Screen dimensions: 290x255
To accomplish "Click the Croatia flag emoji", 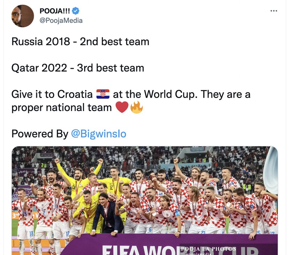I will (103, 94).
